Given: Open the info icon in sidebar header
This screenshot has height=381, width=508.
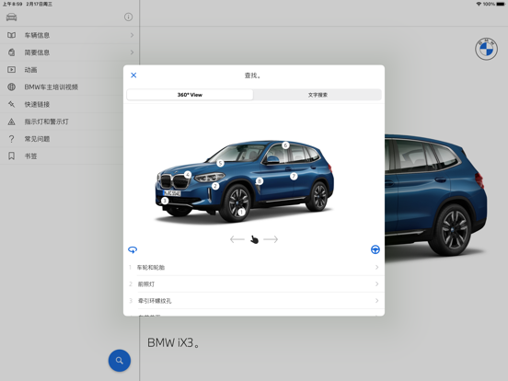Looking at the screenshot, I should tap(128, 17).
